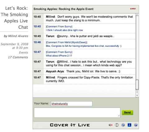Image resolution: width=149 pixels, height=132 pixels.
Task: Click the chat scrollbar down arrow
Action: (x=137, y=95)
